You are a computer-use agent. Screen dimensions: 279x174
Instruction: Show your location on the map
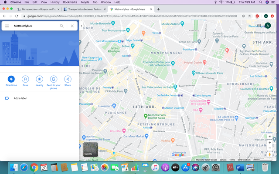click(270, 137)
